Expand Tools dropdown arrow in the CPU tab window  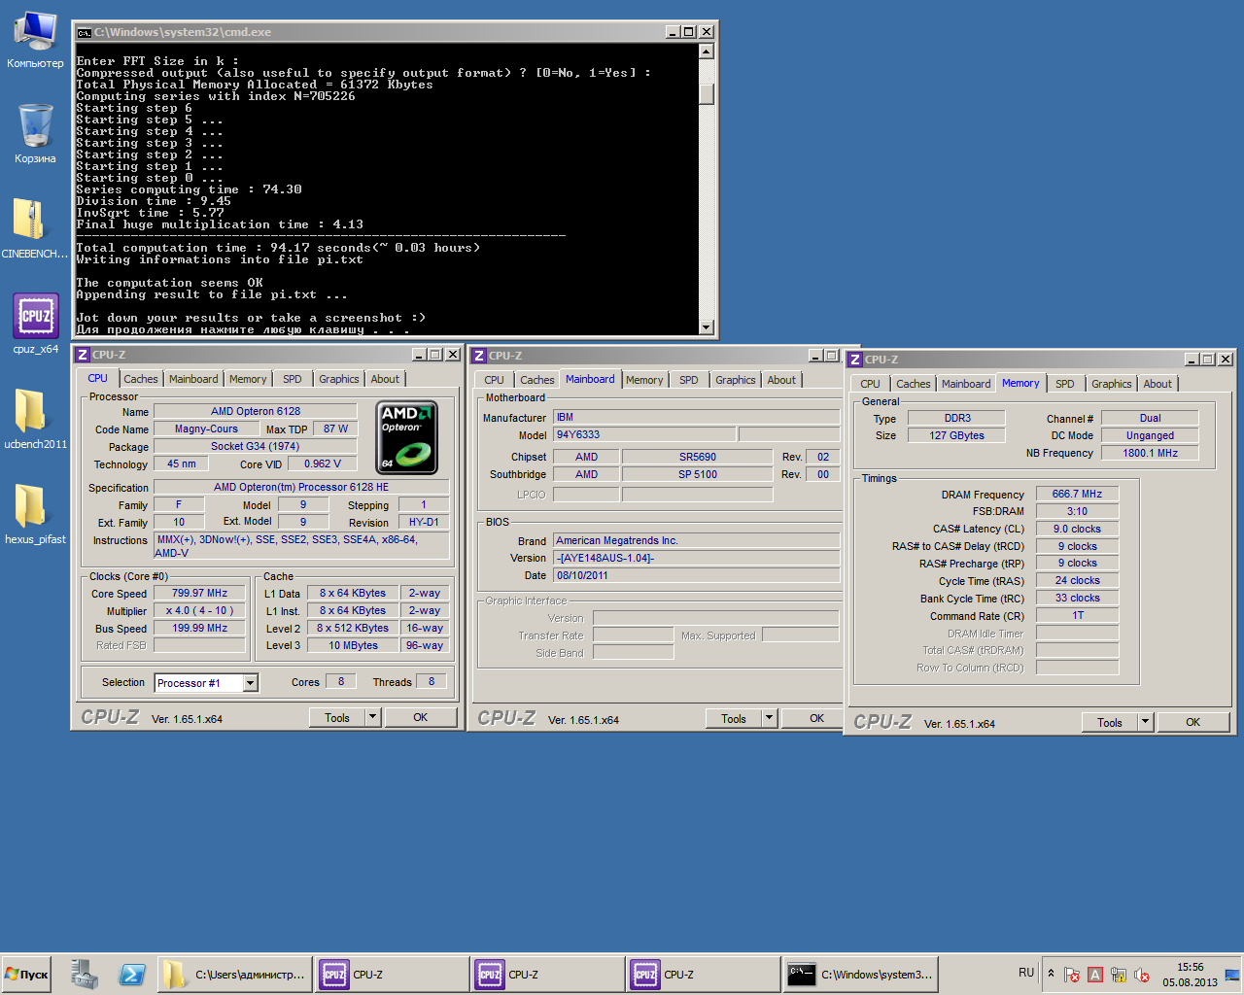(372, 717)
